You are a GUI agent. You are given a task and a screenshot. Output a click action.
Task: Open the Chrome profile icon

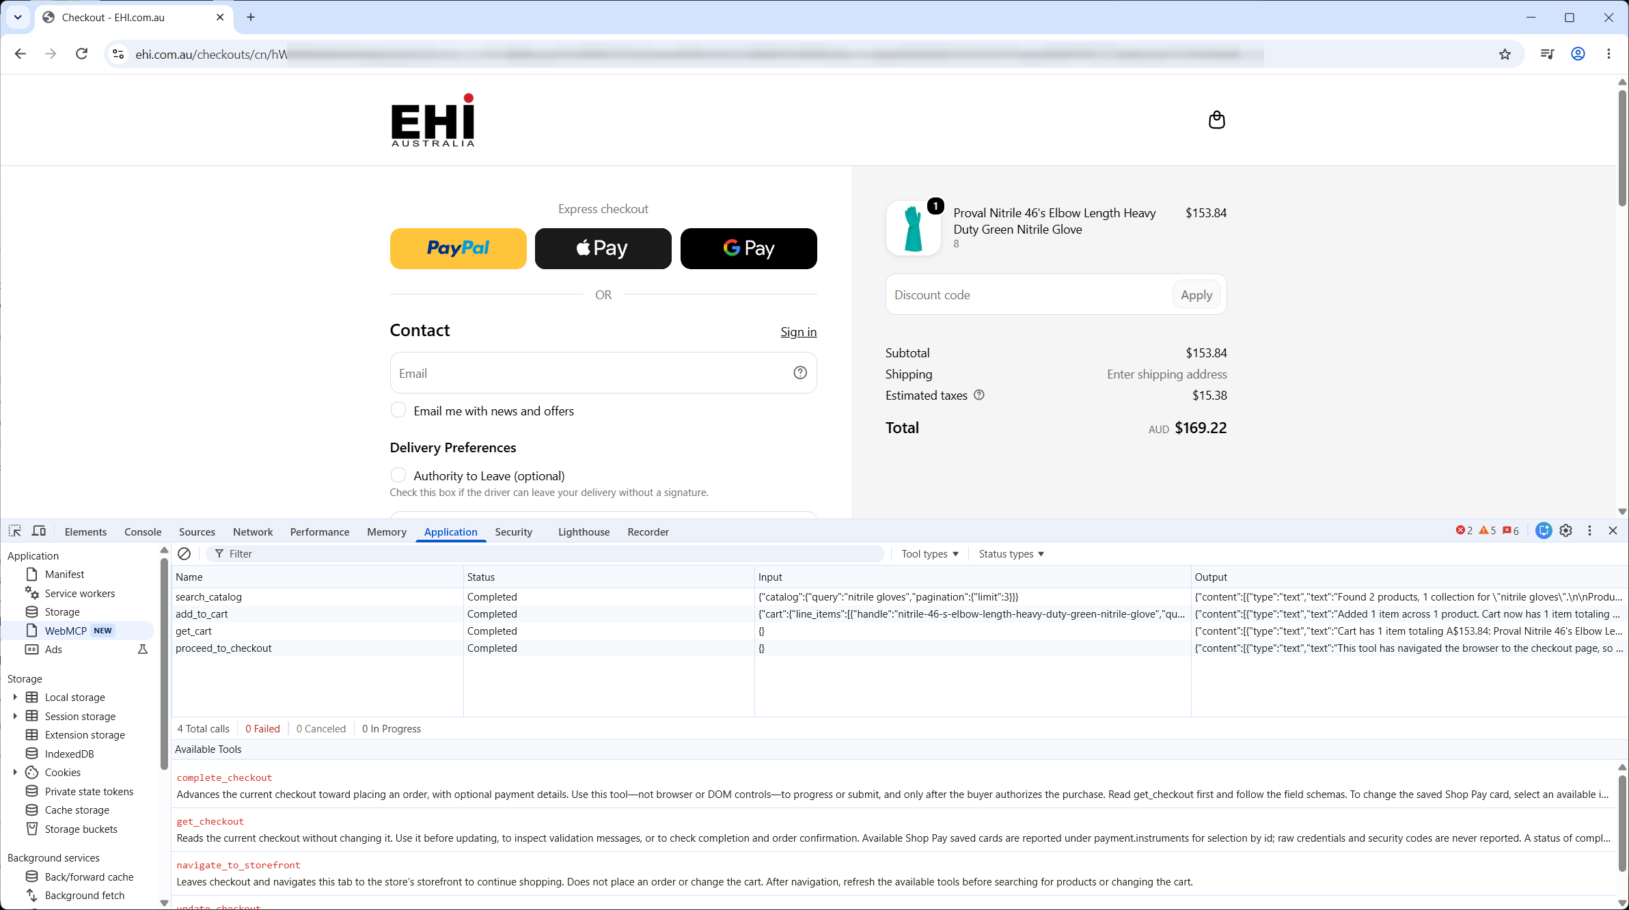1578,54
